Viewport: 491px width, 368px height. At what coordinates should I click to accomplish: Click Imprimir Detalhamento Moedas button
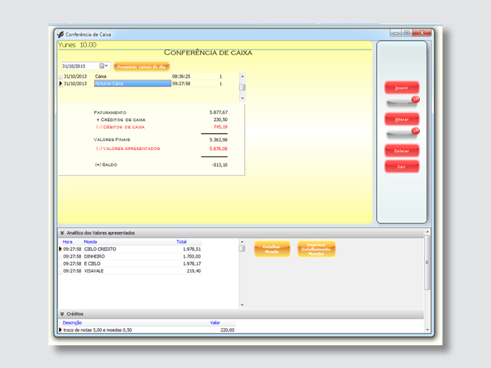[x=316, y=249]
